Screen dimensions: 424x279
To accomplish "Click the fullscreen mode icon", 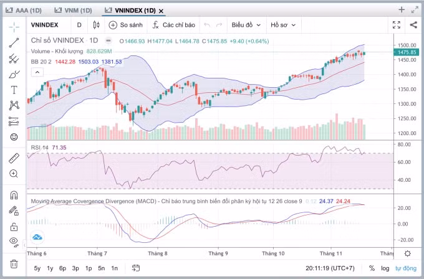I will tap(397, 25).
